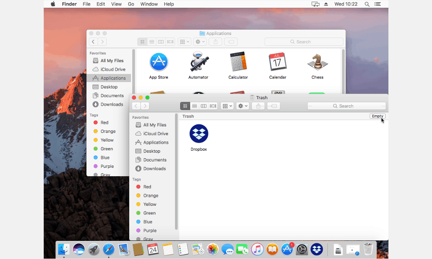Click share button in Applications window toolbar
The height and width of the screenshot is (259, 432).
pyautogui.click(x=216, y=42)
